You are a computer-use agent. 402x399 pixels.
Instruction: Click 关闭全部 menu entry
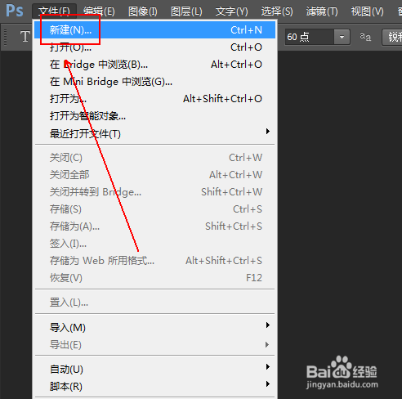point(154,175)
